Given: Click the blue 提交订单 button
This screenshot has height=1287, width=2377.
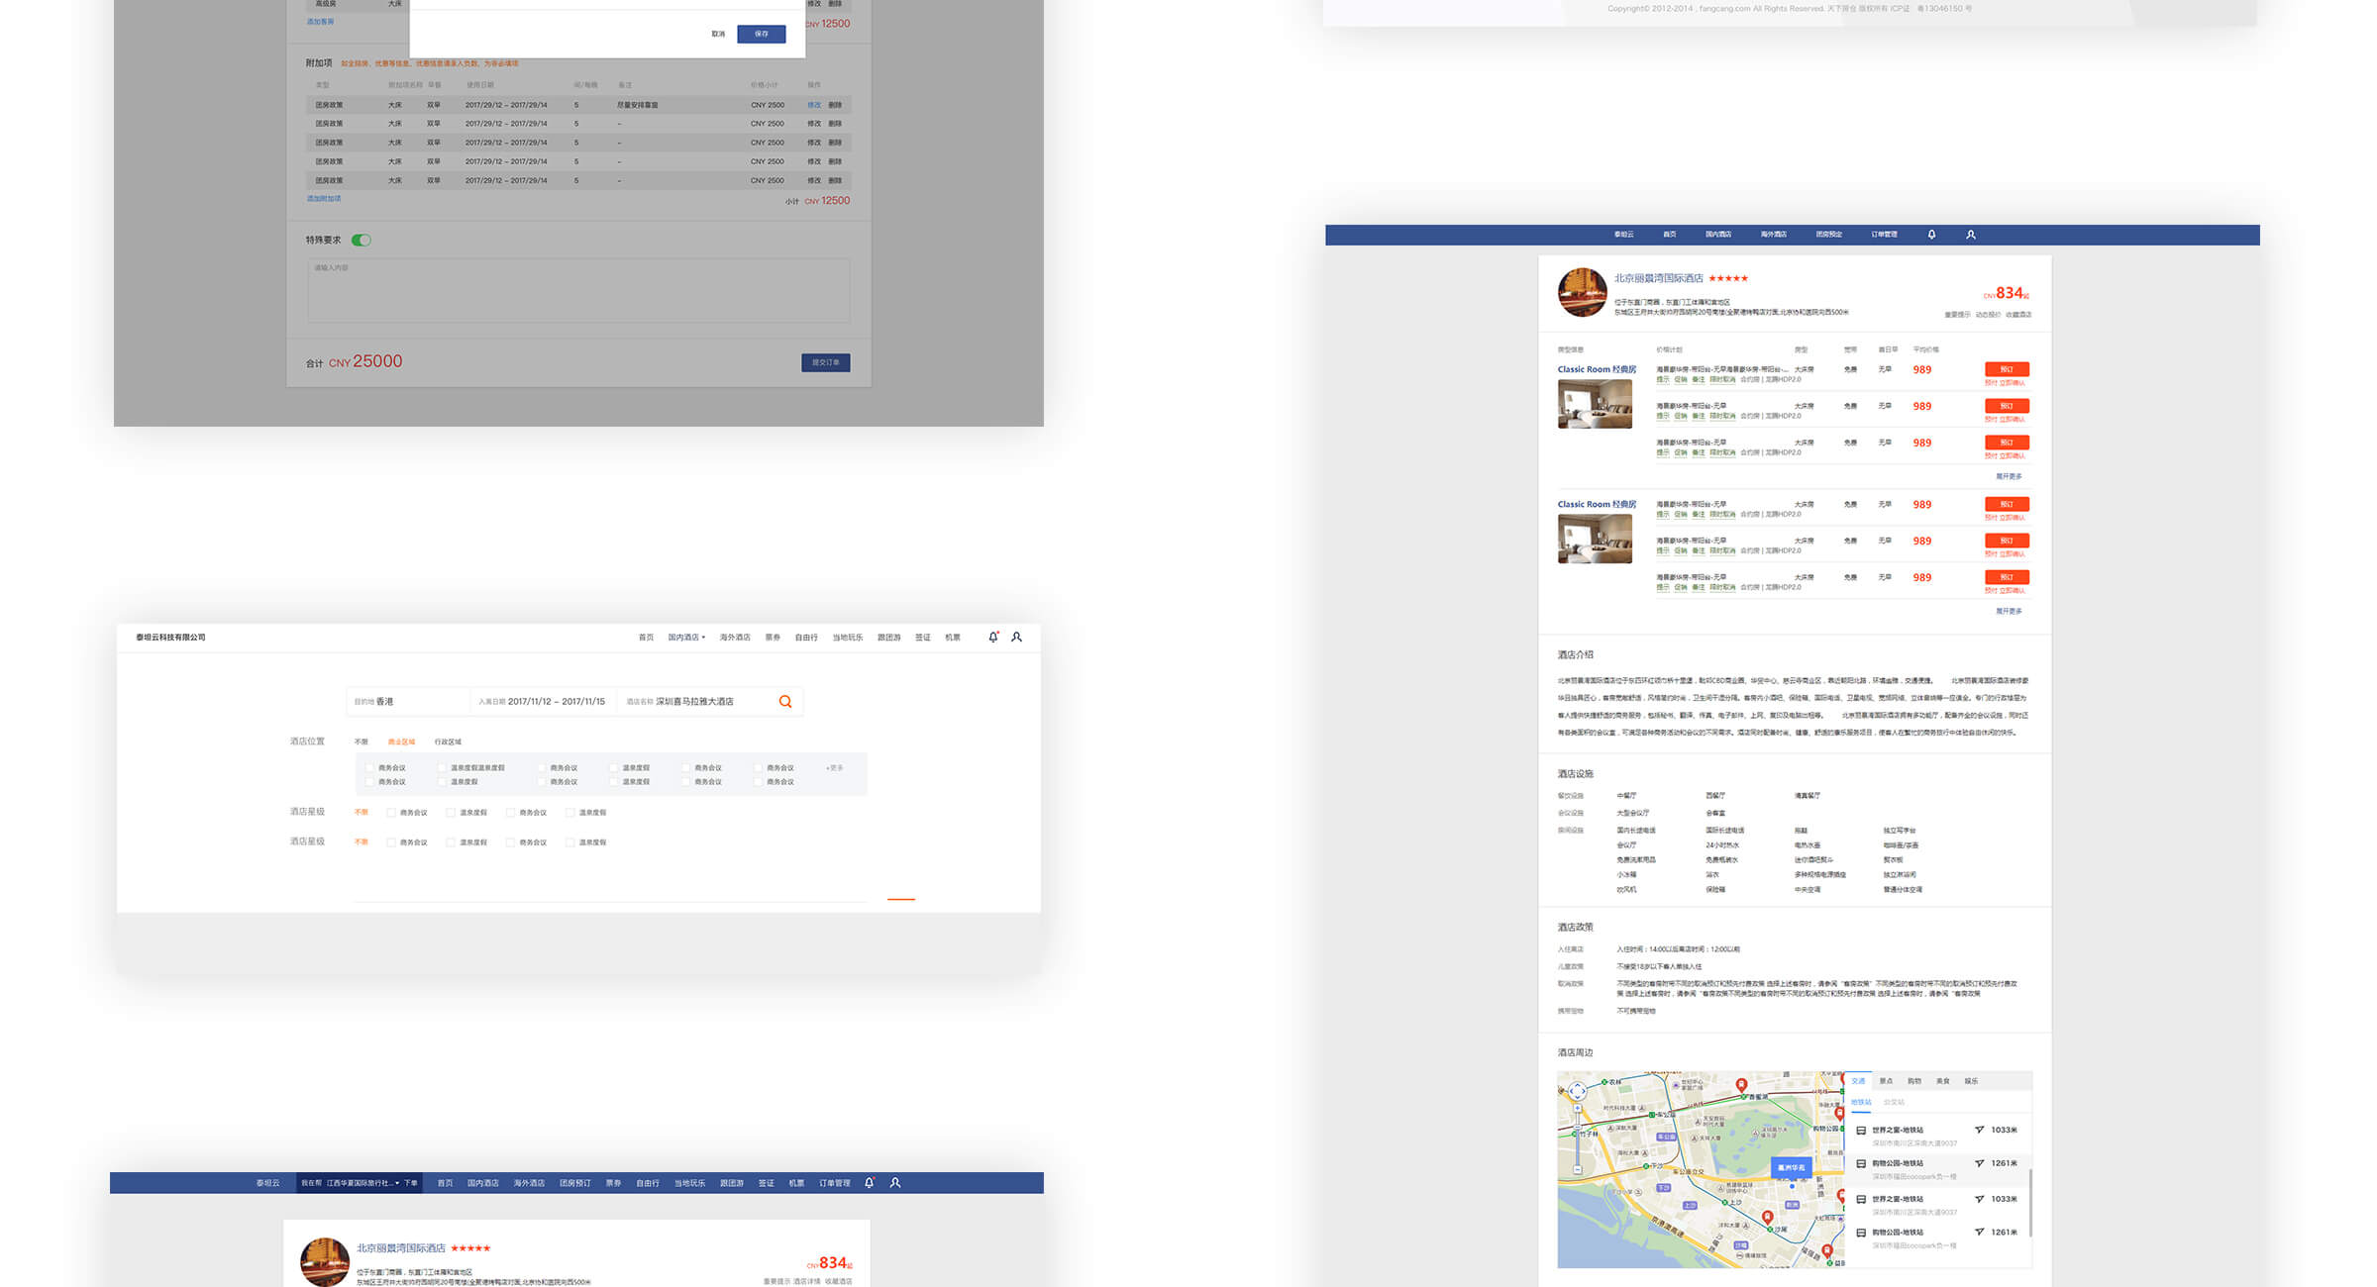Looking at the screenshot, I should [x=825, y=362].
